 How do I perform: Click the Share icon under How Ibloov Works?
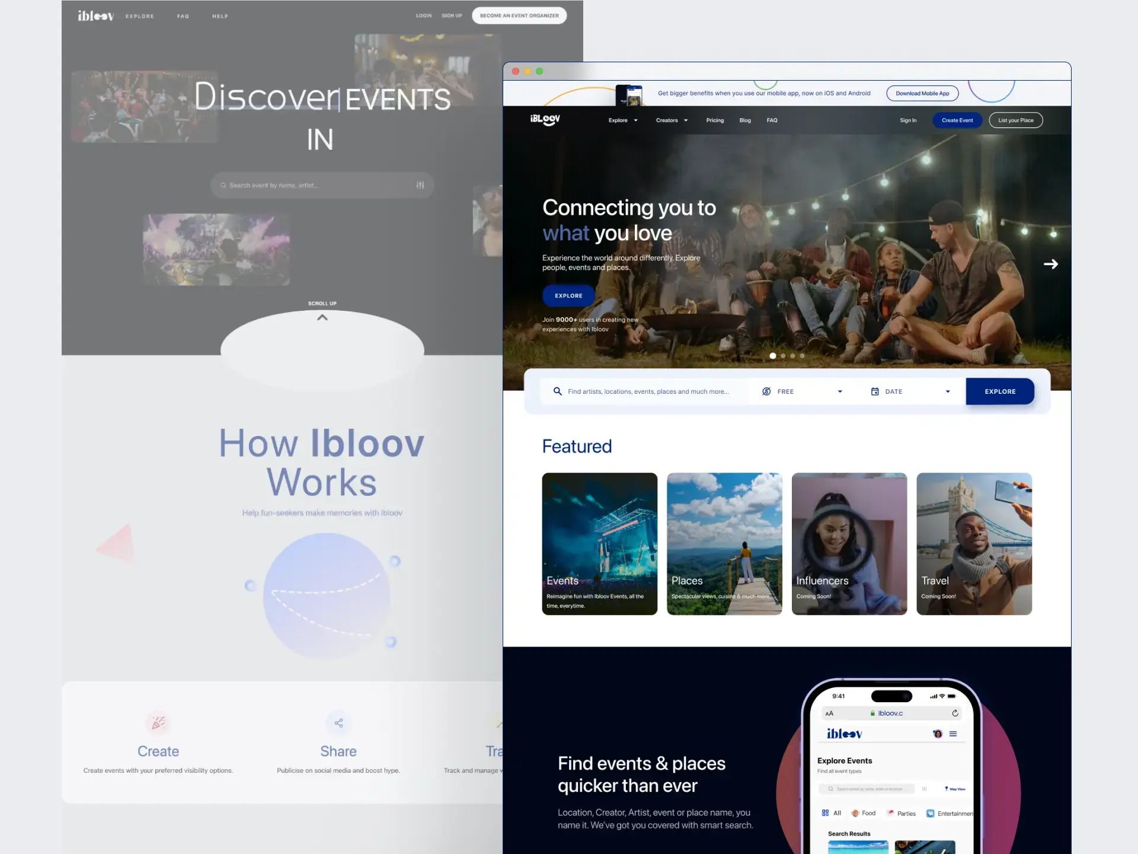coord(338,723)
